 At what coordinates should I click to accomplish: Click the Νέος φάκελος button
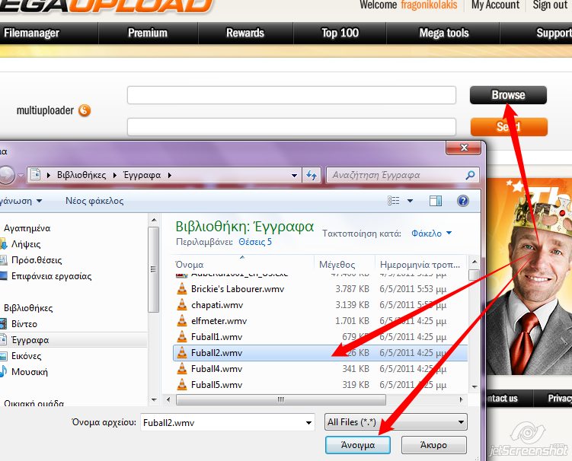point(94,201)
